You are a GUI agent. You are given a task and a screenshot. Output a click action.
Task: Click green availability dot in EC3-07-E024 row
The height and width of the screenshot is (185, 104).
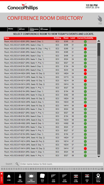85,127
